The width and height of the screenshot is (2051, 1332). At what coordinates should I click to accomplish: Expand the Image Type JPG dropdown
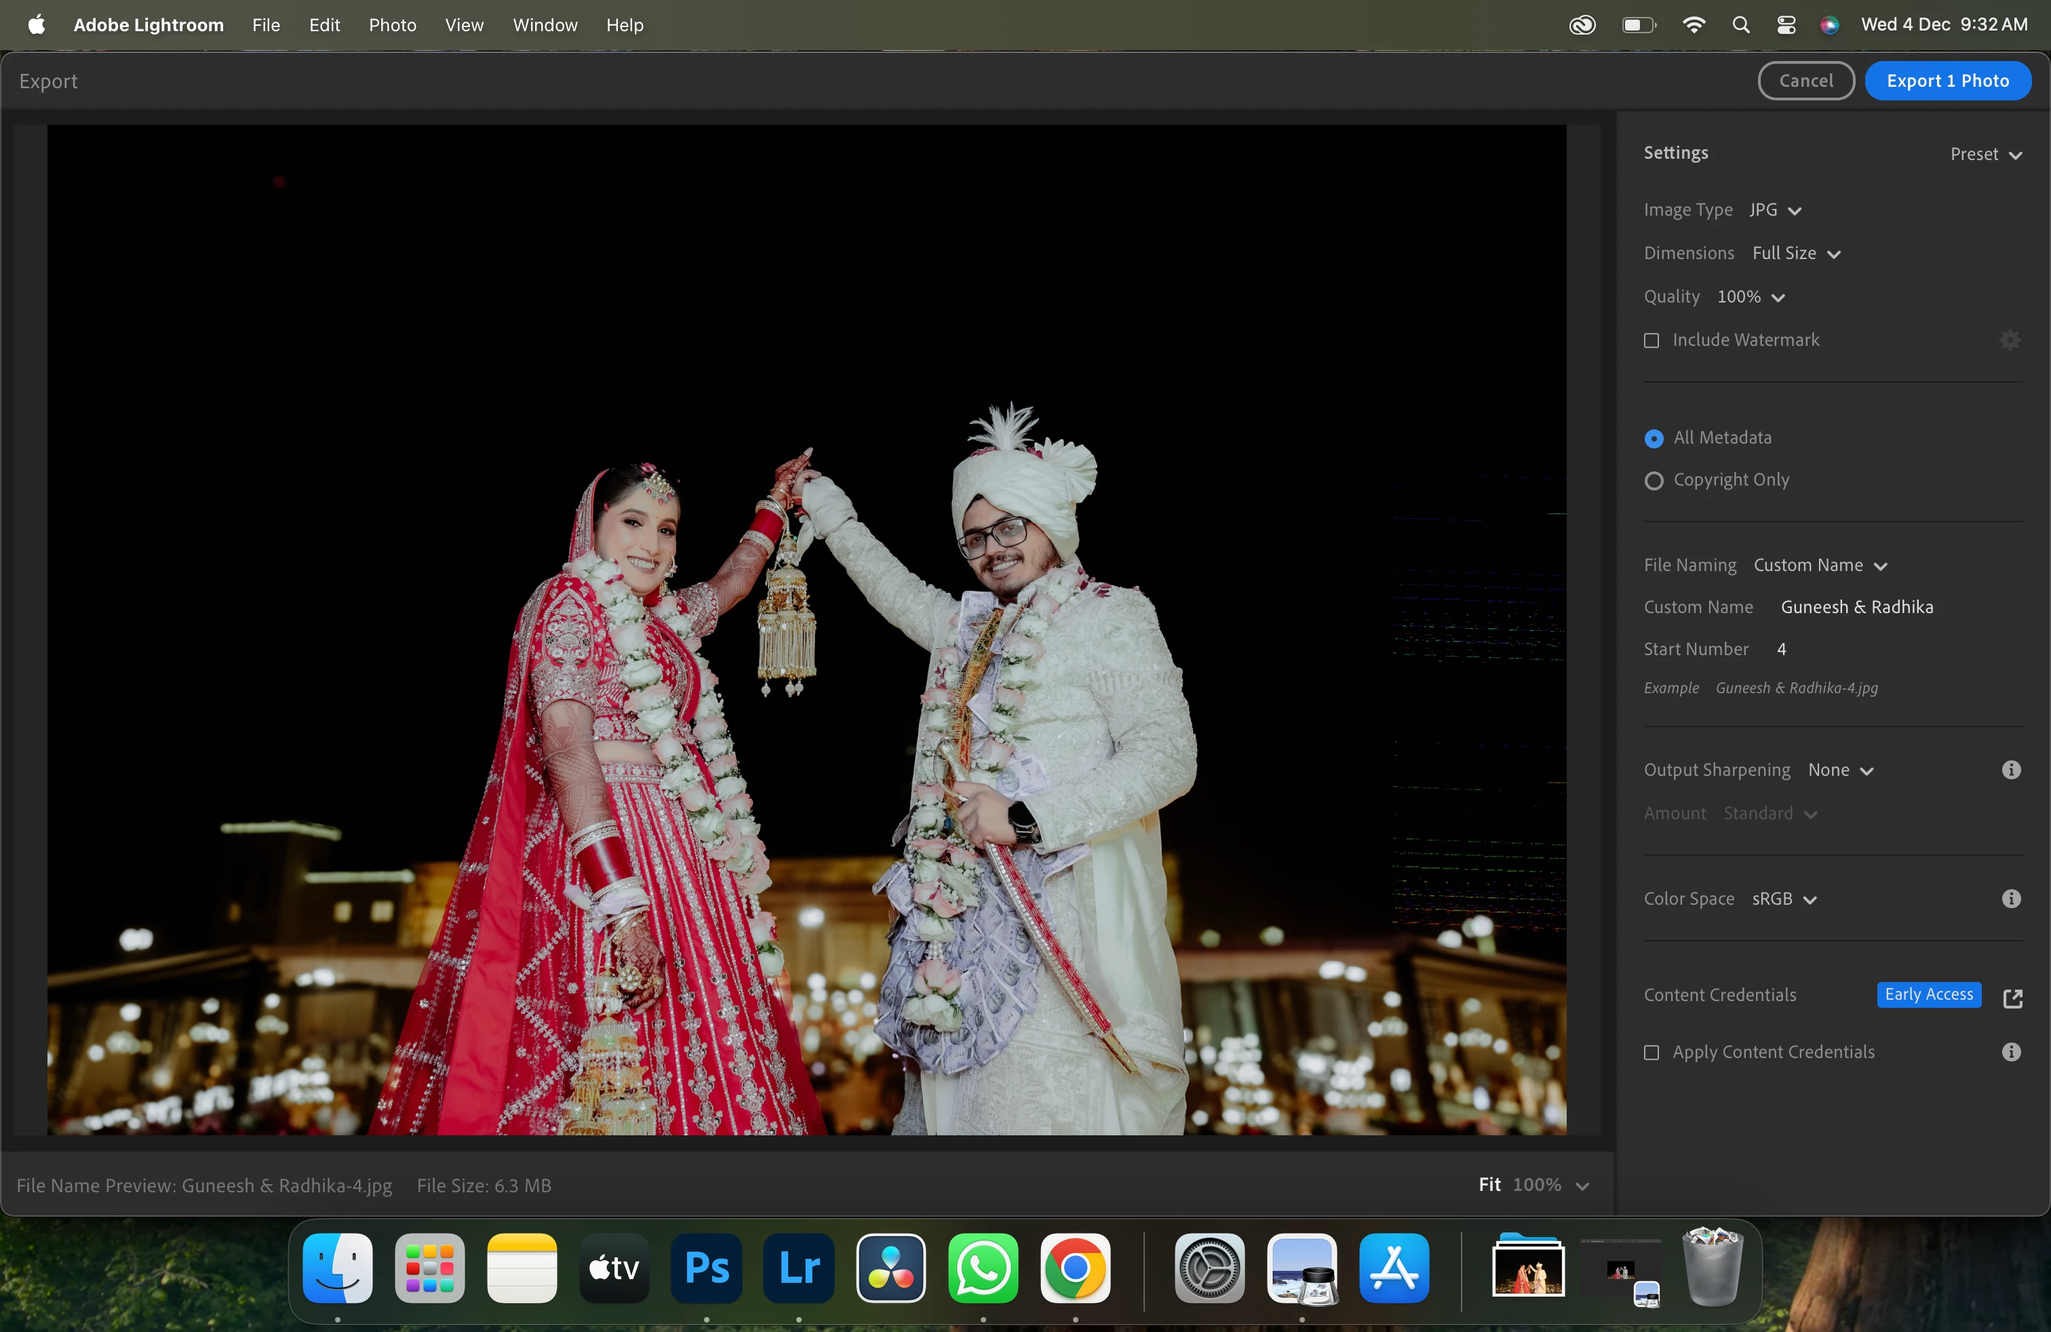(x=1775, y=210)
